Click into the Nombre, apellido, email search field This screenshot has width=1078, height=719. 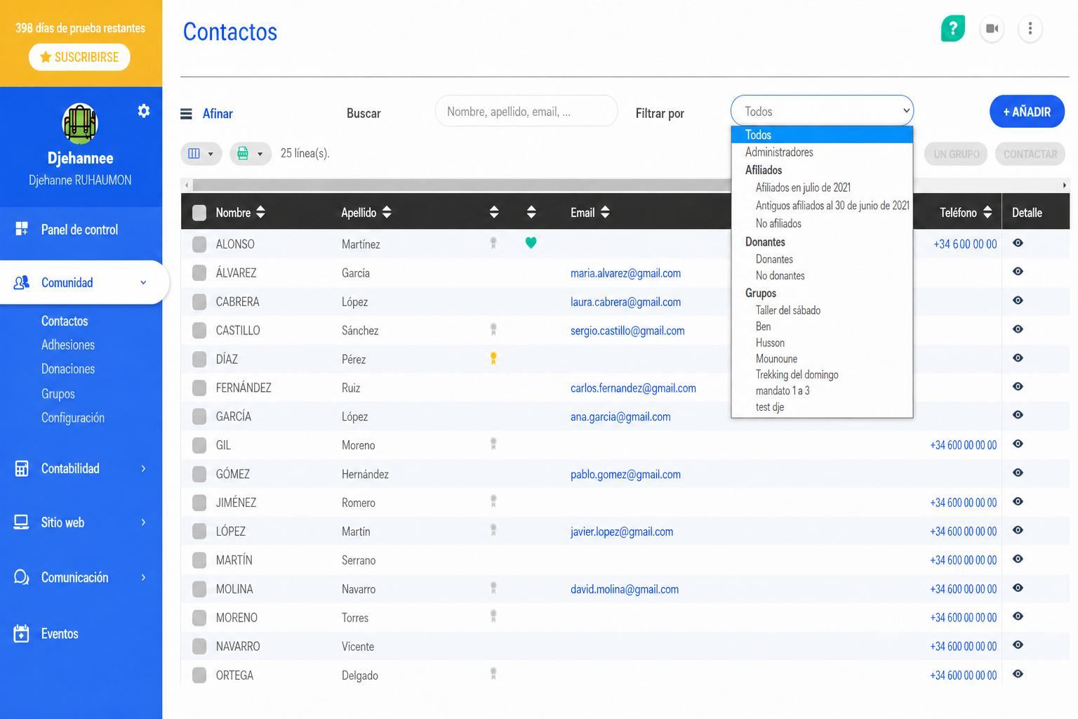point(526,111)
